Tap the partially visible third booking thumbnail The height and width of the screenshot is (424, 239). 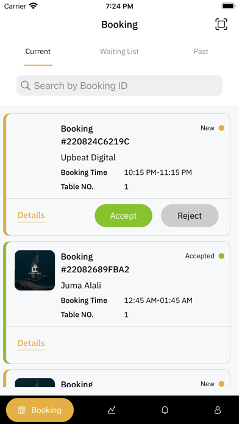click(x=35, y=383)
